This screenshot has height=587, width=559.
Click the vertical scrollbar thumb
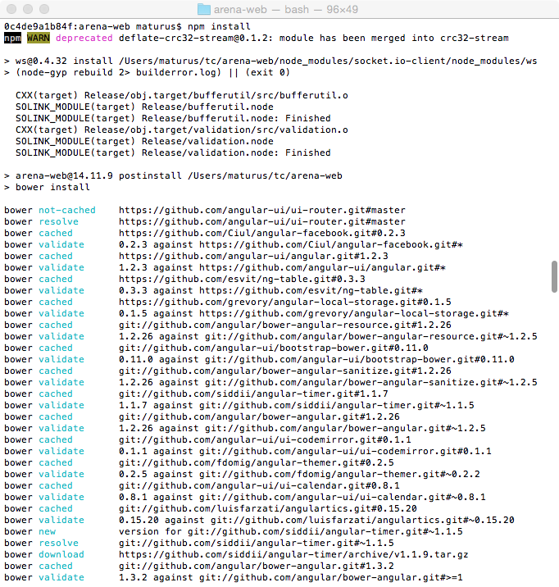(554, 276)
